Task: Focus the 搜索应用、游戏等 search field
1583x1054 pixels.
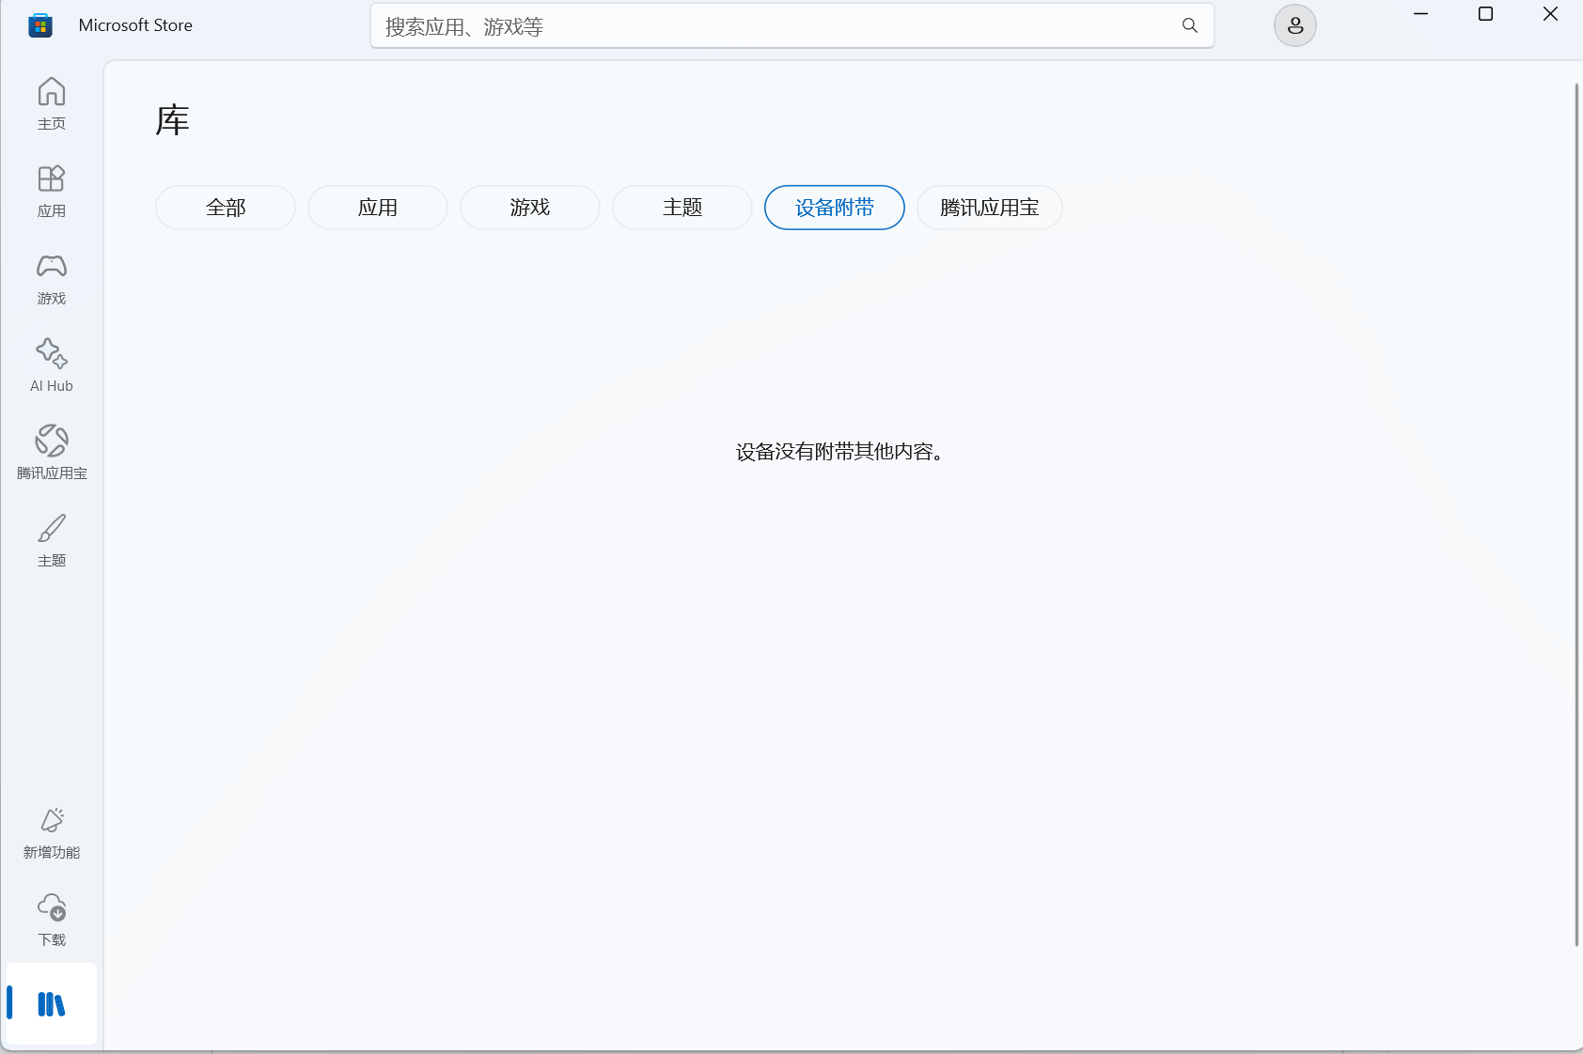Action: [792, 25]
